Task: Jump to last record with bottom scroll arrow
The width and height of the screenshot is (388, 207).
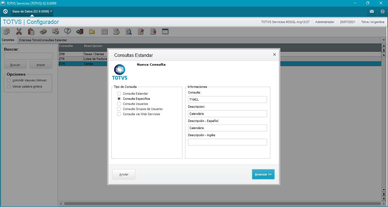Action: (x=384, y=199)
